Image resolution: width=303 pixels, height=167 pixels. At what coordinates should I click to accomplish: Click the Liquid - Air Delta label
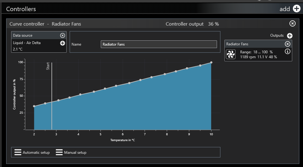(x=27, y=43)
